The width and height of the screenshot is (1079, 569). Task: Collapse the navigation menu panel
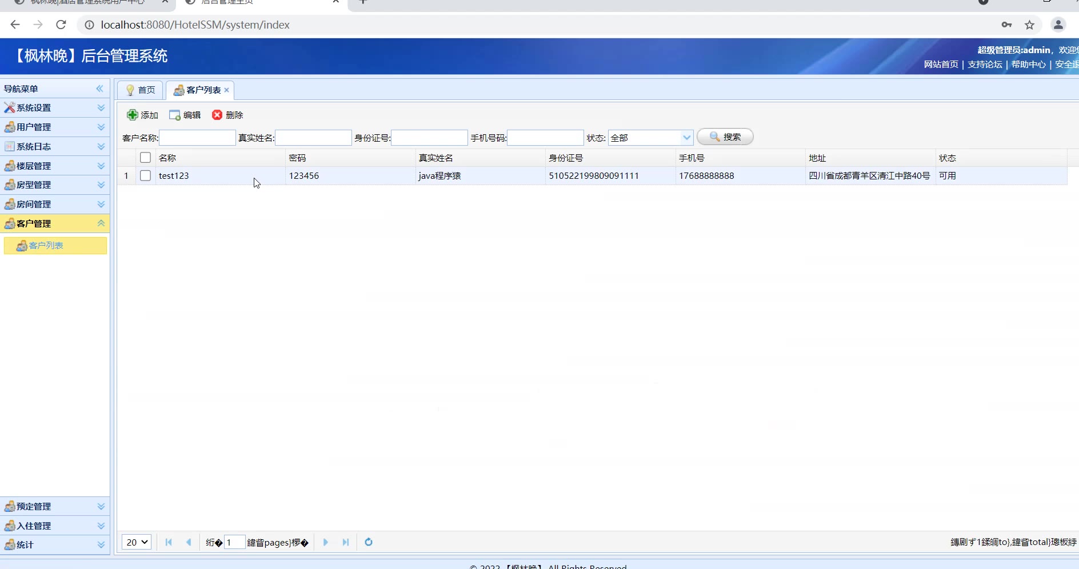click(x=100, y=89)
